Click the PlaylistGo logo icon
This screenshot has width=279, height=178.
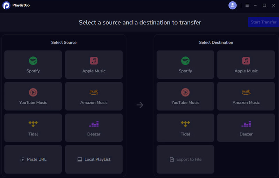coord(6,5)
